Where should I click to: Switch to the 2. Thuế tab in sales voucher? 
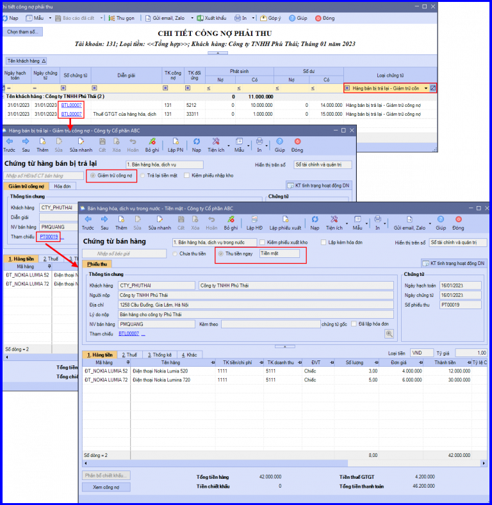pos(129,355)
